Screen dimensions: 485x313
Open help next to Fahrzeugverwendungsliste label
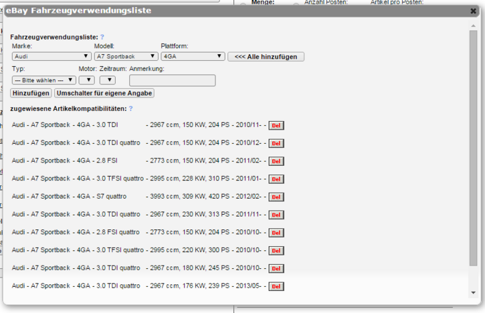(102, 37)
